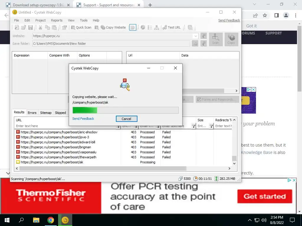Image resolution: width=302 pixels, height=226 pixels.
Task: Click the Url column header in the upper-right panel
Action: 153,55
